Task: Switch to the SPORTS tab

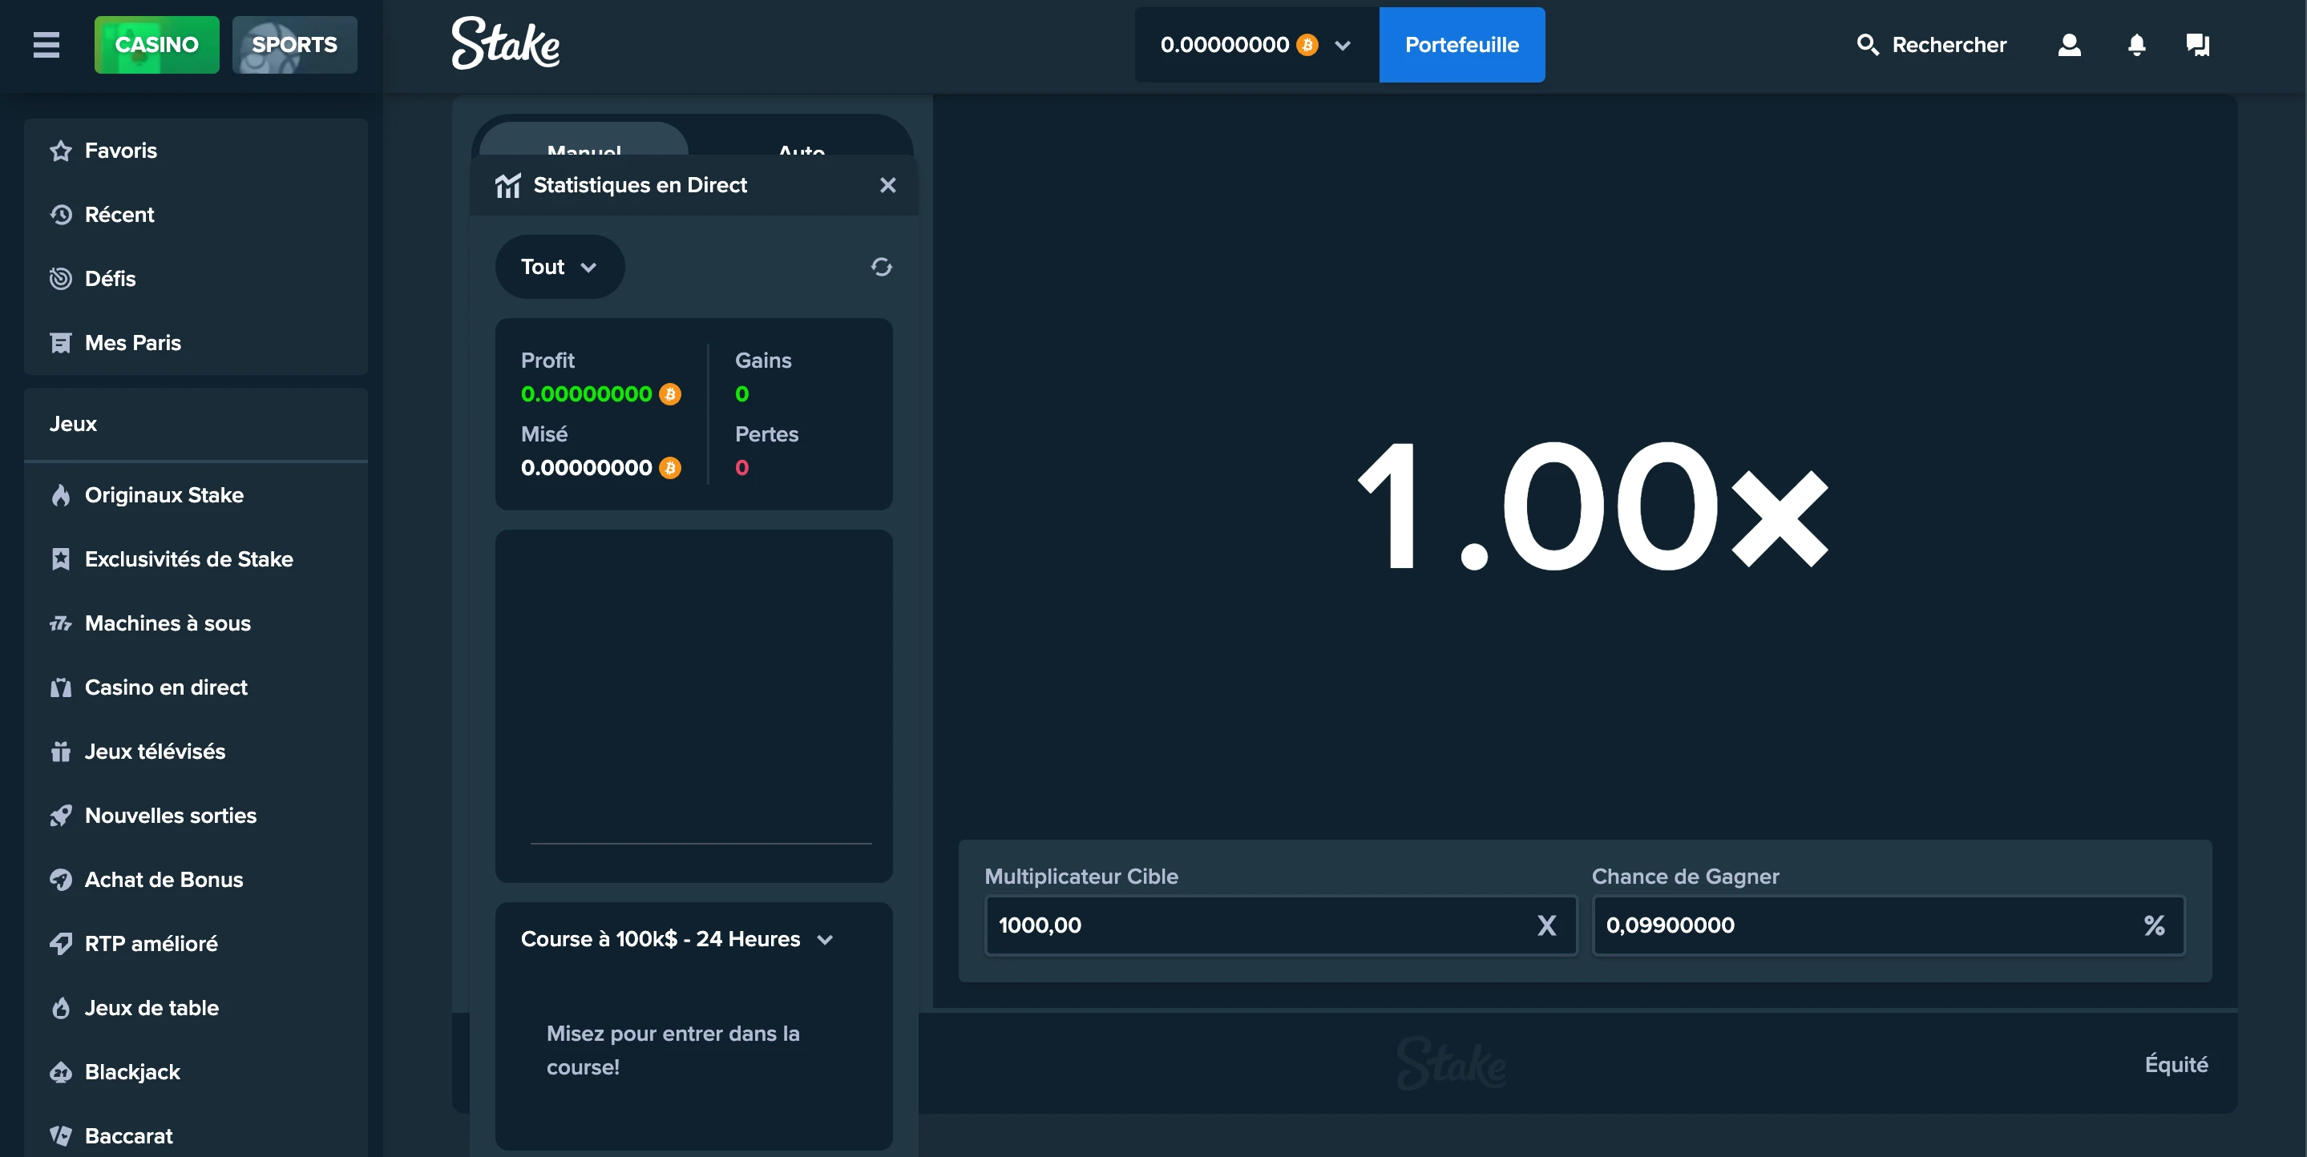Action: click(x=295, y=45)
